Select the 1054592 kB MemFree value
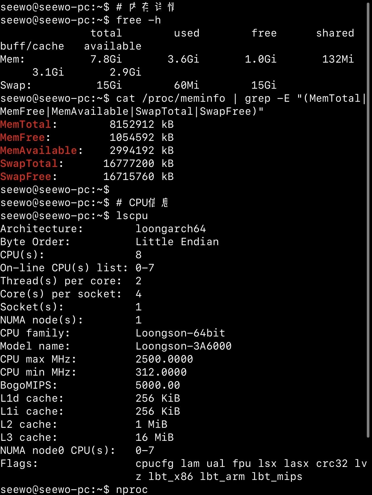The height and width of the screenshot is (495, 372). tap(141, 138)
